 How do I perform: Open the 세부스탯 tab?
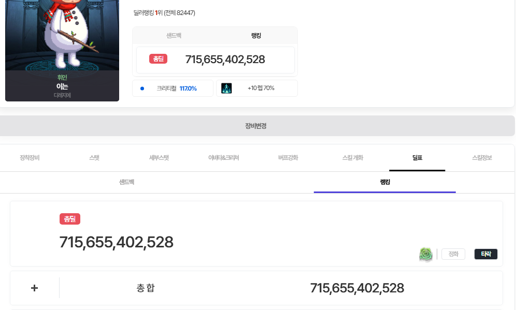[x=159, y=158]
